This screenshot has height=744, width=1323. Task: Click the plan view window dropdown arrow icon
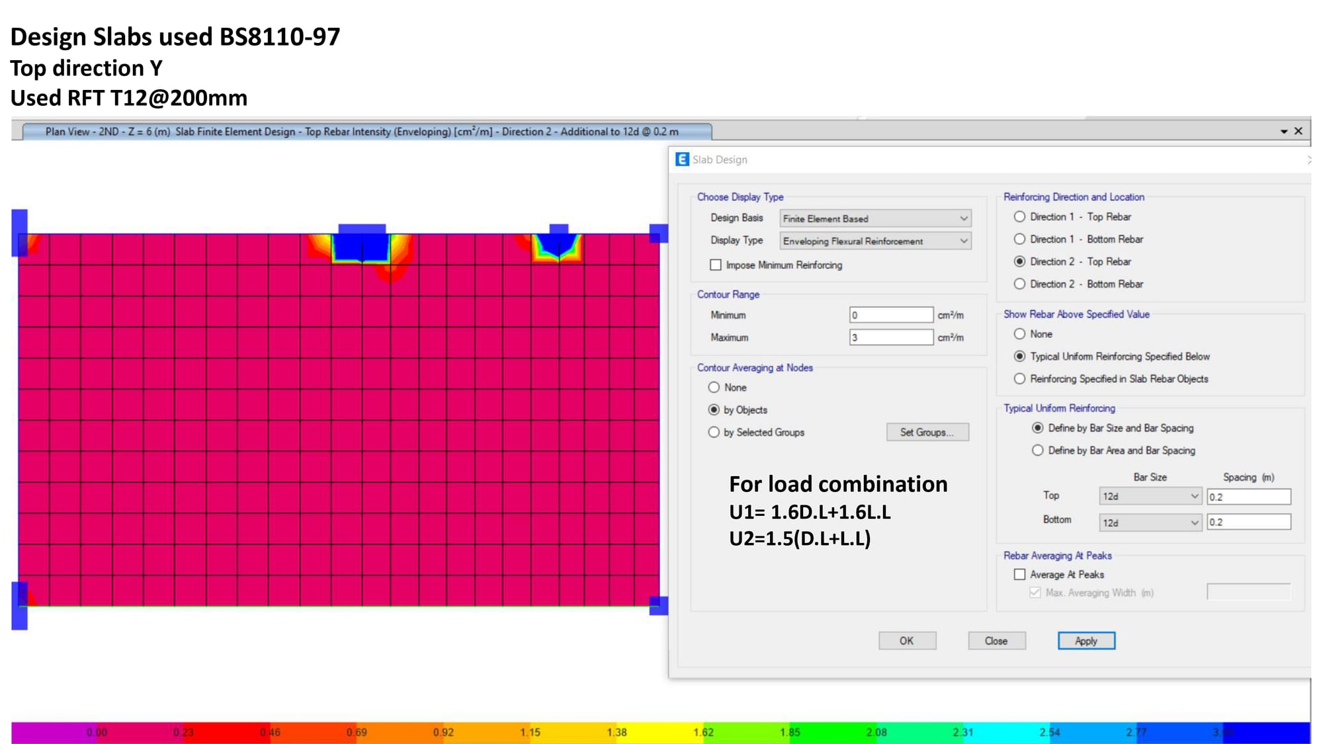[1284, 132]
